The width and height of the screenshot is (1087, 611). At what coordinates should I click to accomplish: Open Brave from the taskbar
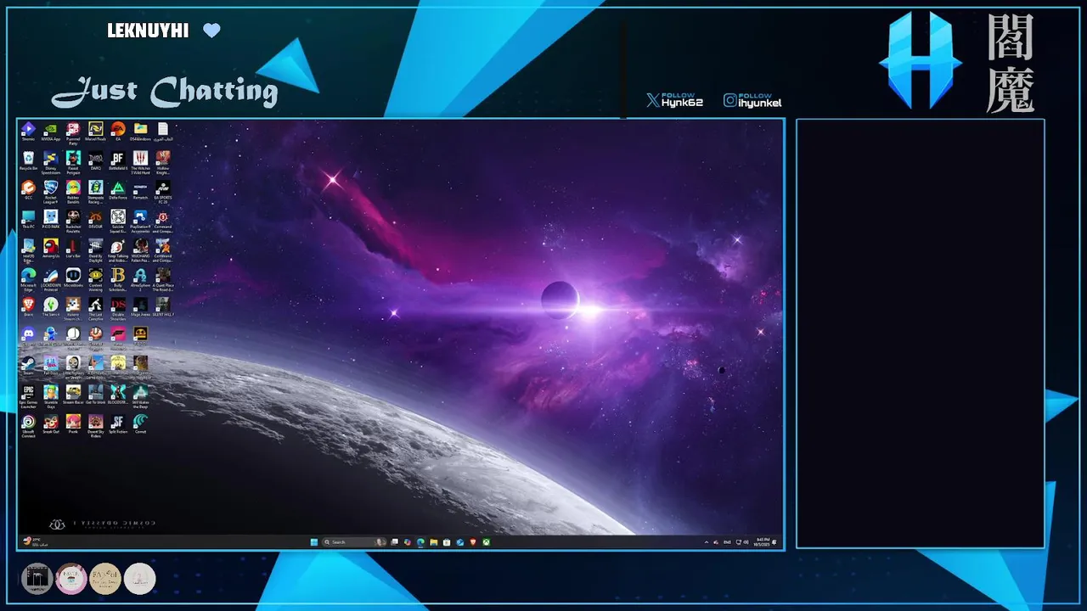click(473, 541)
